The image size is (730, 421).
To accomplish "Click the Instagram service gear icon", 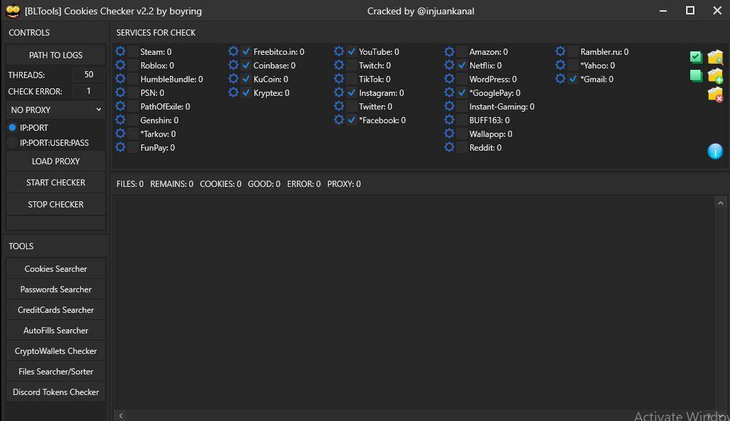I will click(339, 92).
